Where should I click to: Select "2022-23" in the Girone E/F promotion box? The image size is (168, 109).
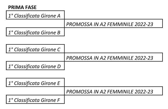pyautogui.click(x=144, y=92)
